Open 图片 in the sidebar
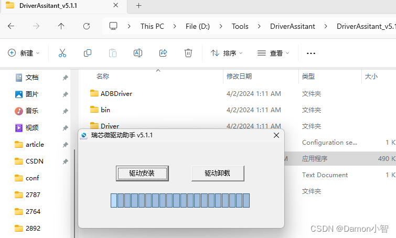 coord(32,94)
